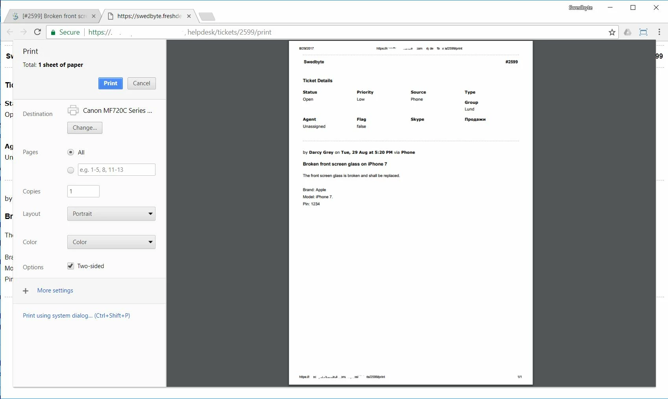Image resolution: width=668 pixels, height=399 pixels.
Task: Open a new tab with the tab button
Action: click(x=207, y=17)
